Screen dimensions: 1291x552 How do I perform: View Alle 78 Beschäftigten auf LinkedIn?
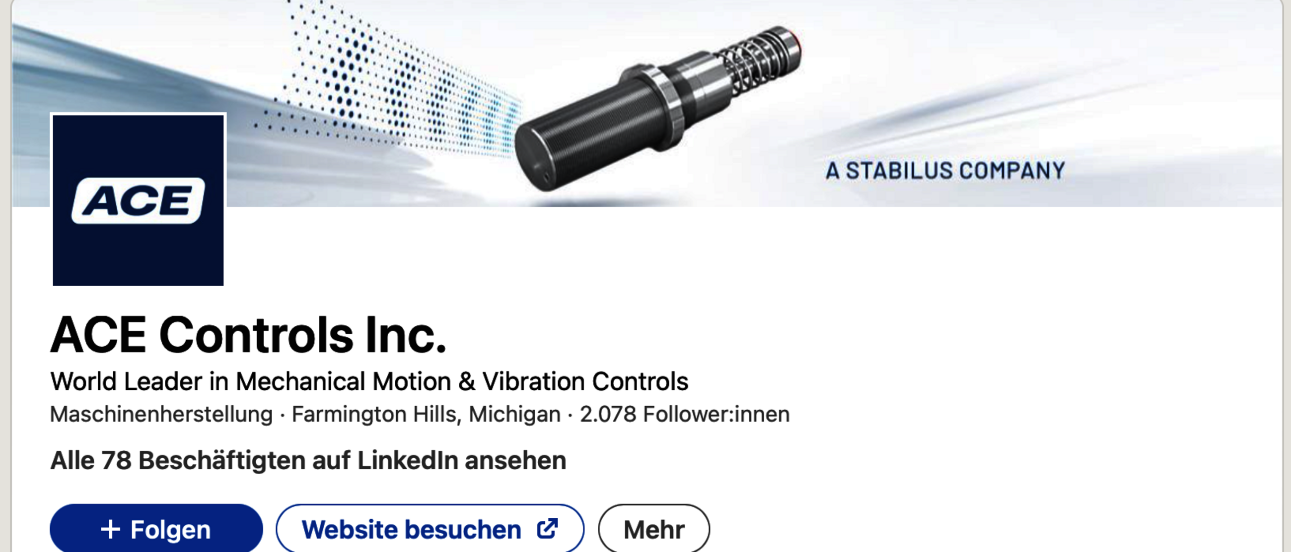coord(308,460)
